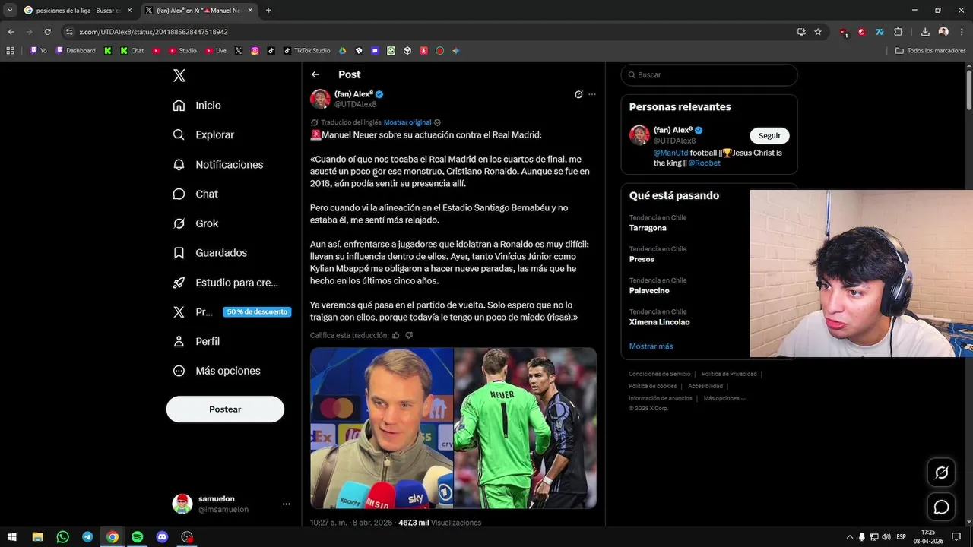
Task: Rate the translation with thumbs down
Action: pos(409,335)
